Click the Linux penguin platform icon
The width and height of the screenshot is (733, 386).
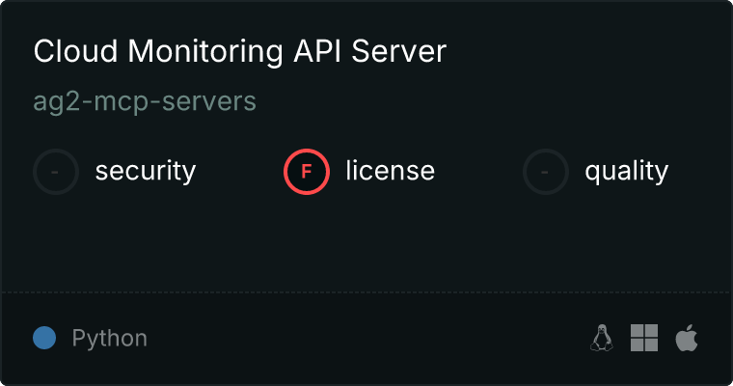[602, 338]
